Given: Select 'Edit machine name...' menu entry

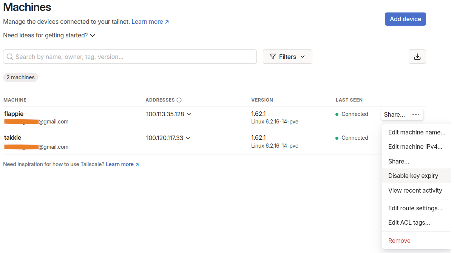Looking at the screenshot, I should 417,133.
